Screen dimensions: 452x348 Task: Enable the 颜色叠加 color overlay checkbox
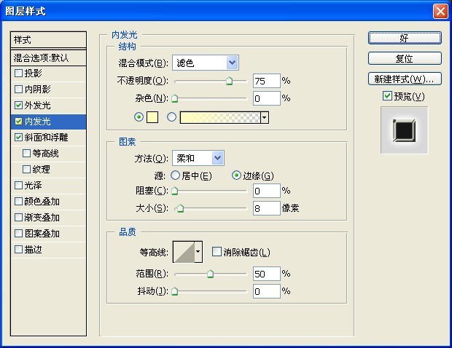coord(18,202)
